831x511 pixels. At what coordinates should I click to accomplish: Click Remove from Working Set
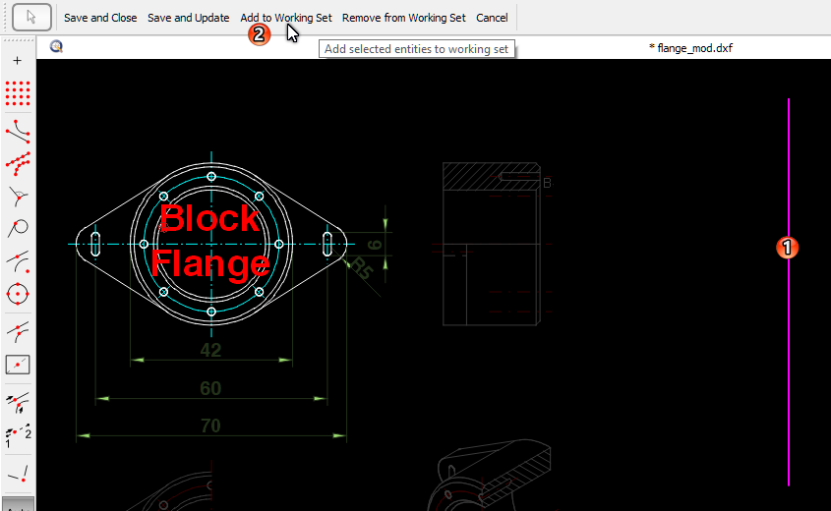click(404, 18)
